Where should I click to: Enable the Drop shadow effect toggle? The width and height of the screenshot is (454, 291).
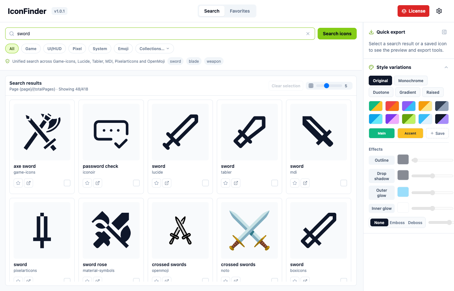tap(382, 176)
